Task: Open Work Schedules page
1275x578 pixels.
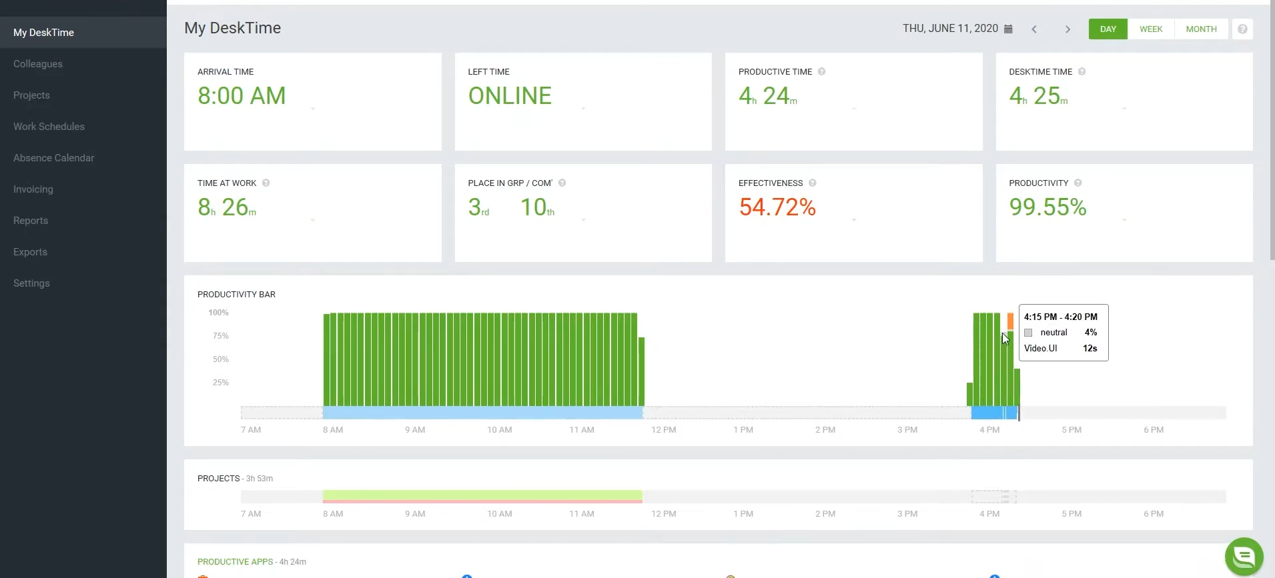Action: coord(83,127)
